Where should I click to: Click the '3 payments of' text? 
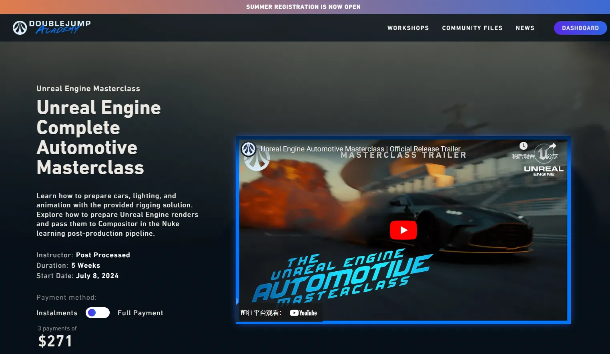57,328
